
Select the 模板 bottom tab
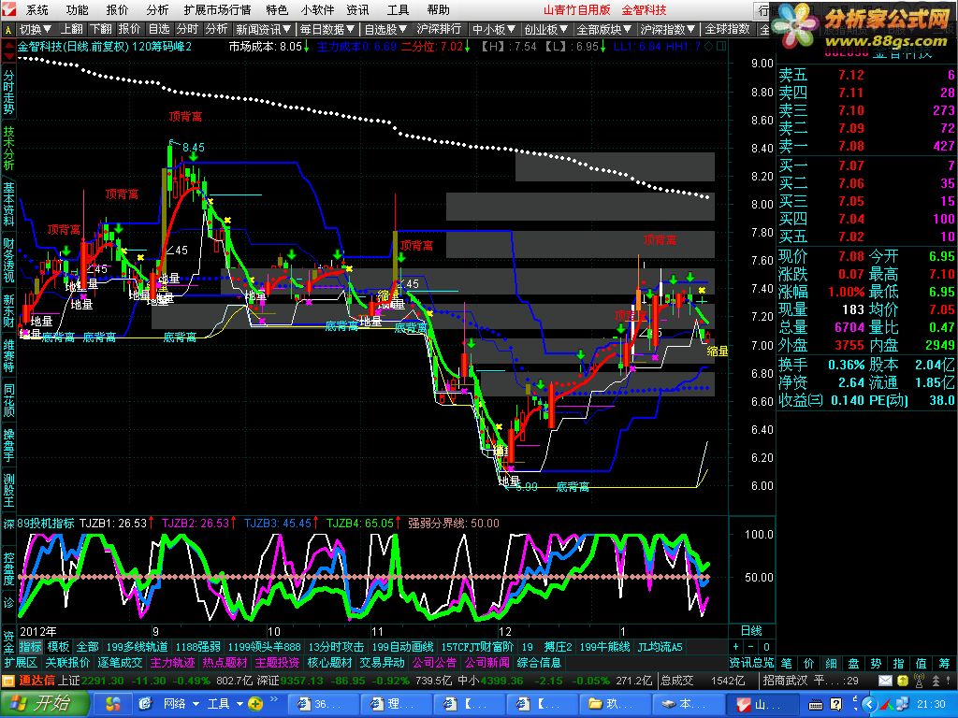59,647
